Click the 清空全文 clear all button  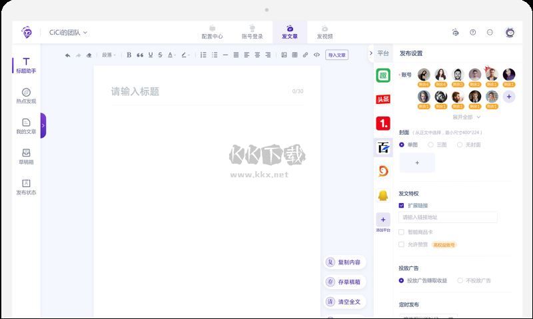[x=344, y=302]
